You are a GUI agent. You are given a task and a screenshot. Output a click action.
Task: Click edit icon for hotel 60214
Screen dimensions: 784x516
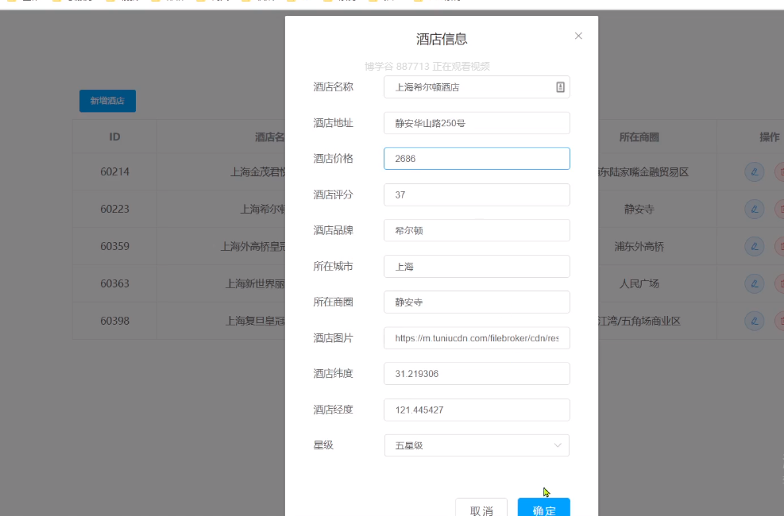754,171
